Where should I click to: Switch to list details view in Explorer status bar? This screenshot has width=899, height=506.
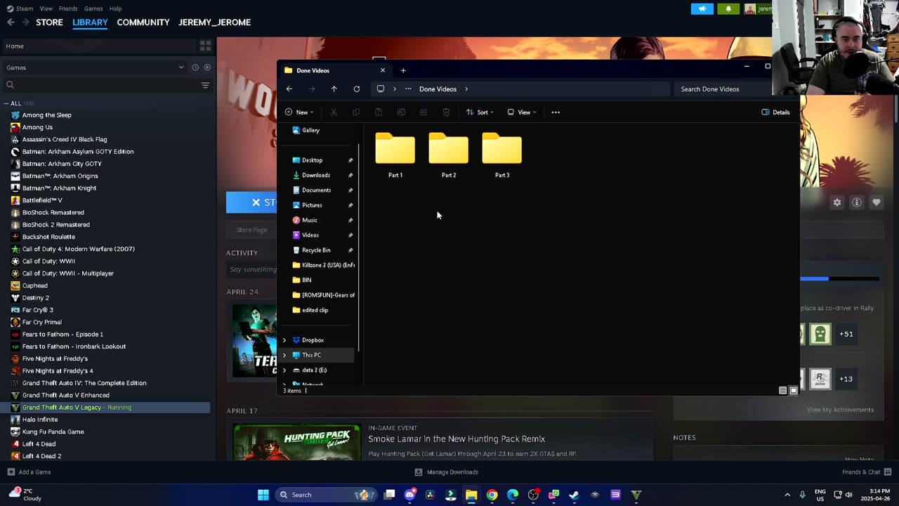pos(783,391)
